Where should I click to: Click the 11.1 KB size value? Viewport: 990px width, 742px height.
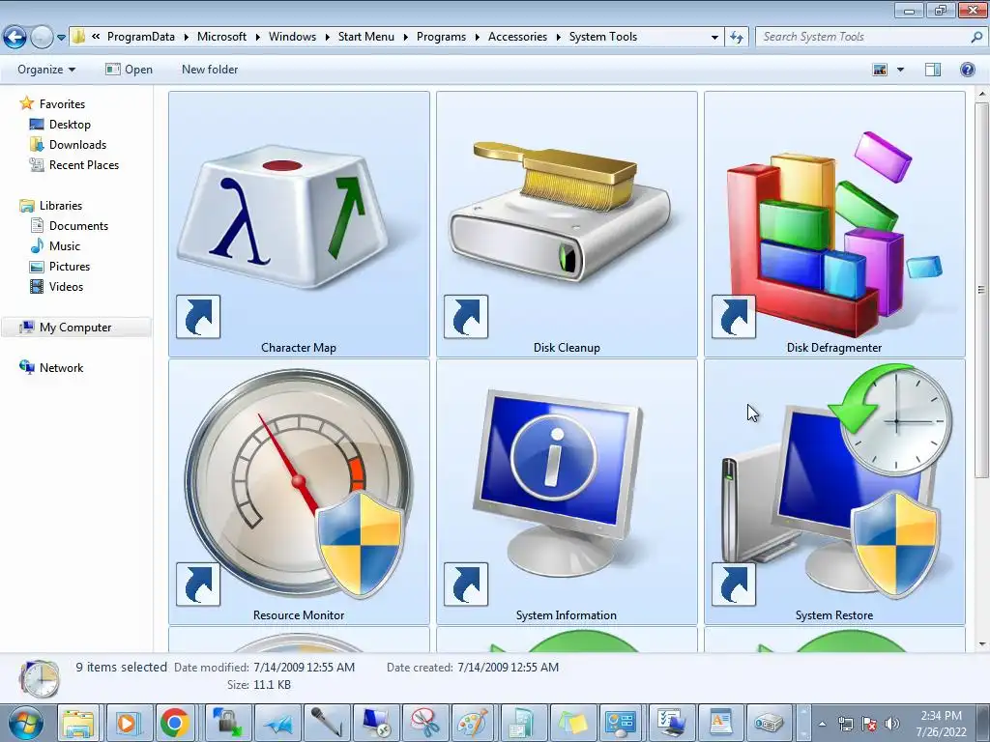pyautogui.click(x=272, y=685)
